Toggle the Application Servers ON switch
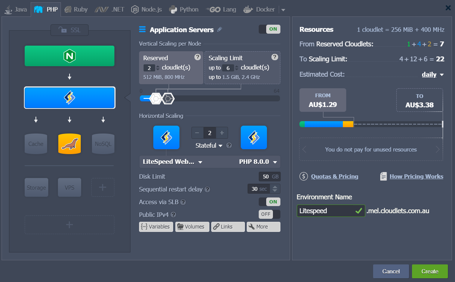Image resolution: width=455 pixels, height=282 pixels. pos(269,29)
